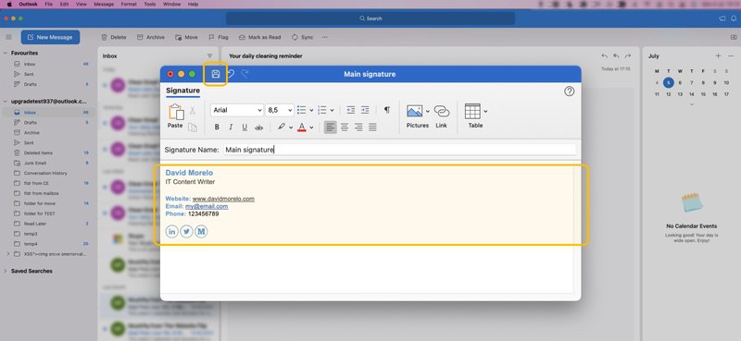The width and height of the screenshot is (741, 341).
Task: Open the Apple menu
Action: [9, 5]
